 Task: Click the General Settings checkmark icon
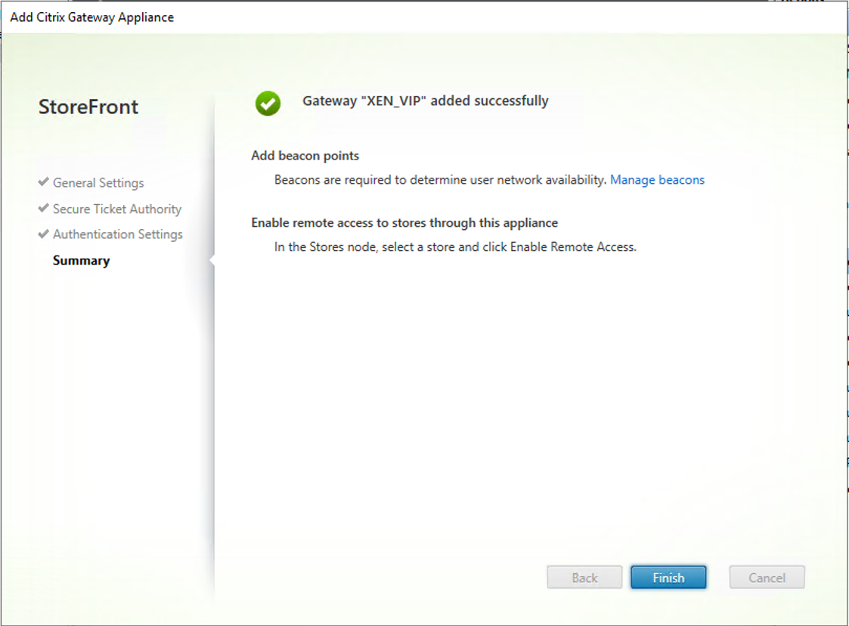point(44,182)
